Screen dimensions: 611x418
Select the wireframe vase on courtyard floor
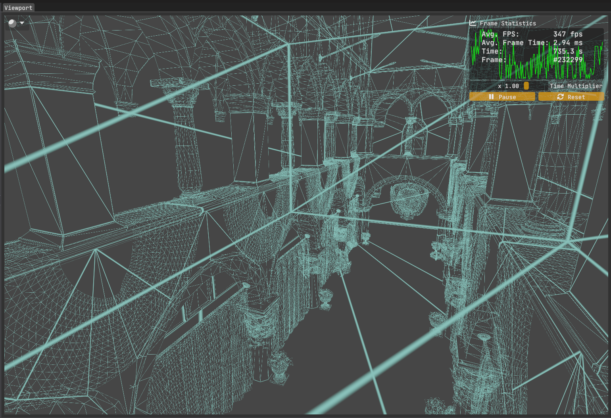point(325,298)
